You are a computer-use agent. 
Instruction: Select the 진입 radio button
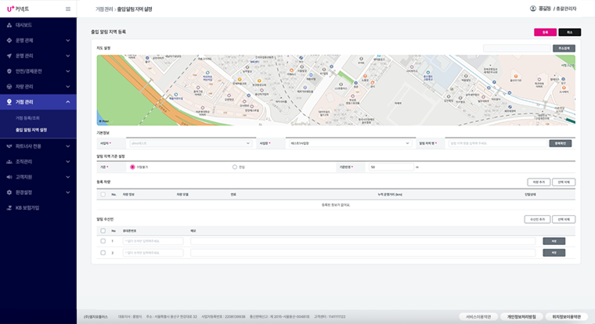pyautogui.click(x=235, y=167)
